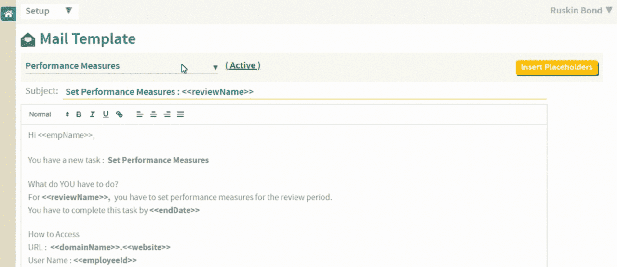Align text right in the editor
The width and height of the screenshot is (617, 267).
pos(167,114)
